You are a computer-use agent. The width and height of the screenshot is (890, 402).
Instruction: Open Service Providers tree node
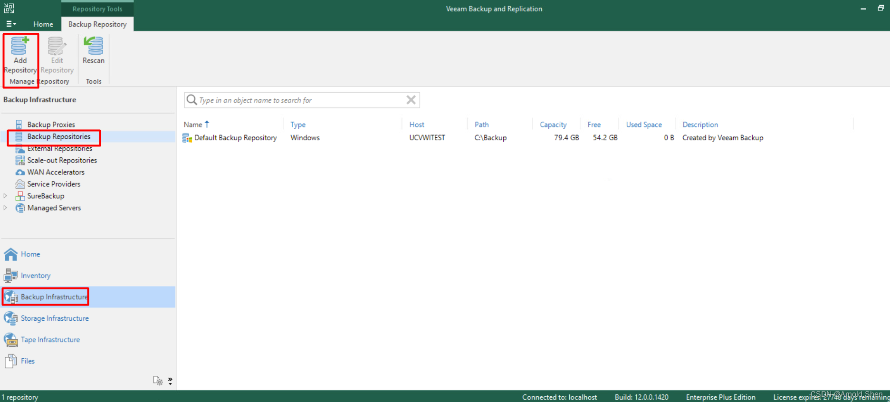[54, 184]
